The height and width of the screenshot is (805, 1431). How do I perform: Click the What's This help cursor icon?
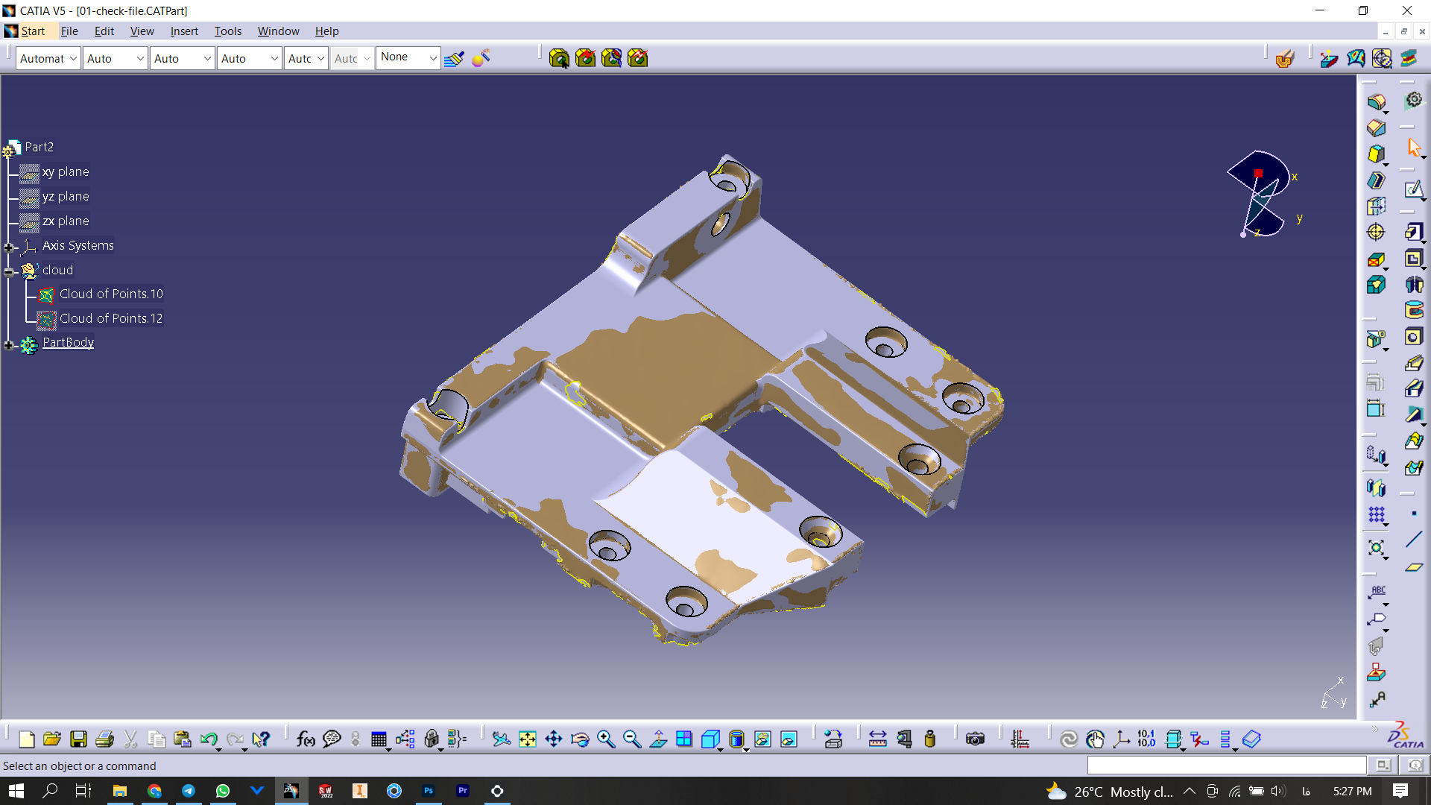(x=261, y=739)
